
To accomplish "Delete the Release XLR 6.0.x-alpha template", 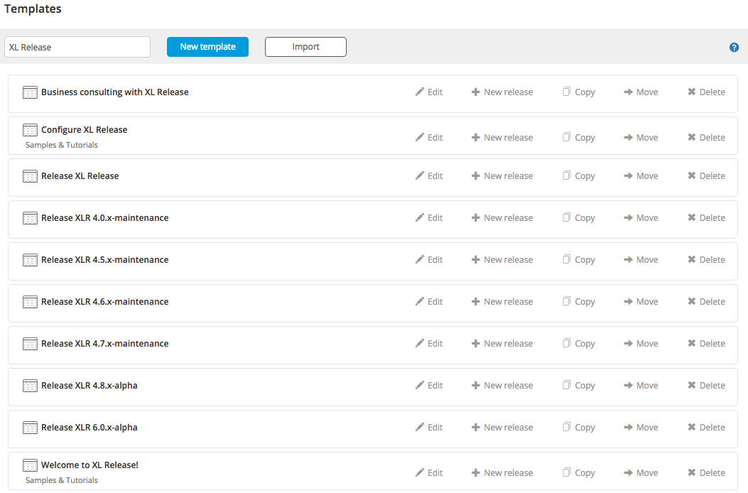I will pos(707,427).
